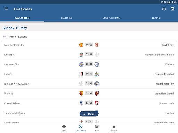The width and height of the screenshot is (178, 133).
Task: Switch to the Competitions tab
Action: (111, 18)
